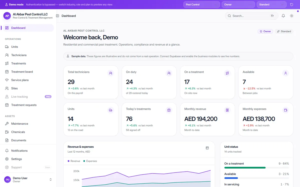
Task: Click the Live tracking icon in sidebar
Action: [7, 97]
